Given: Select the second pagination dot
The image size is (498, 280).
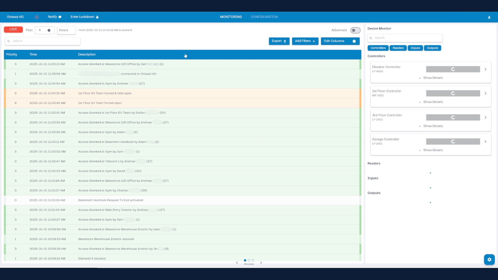Looking at the screenshot, I should point(249,260).
